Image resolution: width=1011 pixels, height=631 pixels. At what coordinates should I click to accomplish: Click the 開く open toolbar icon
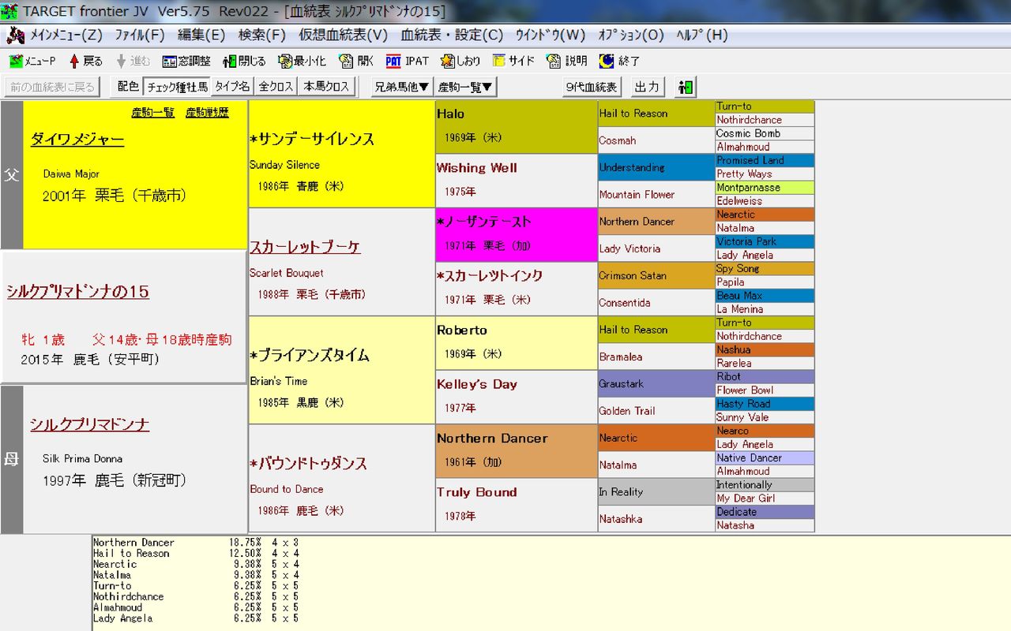coord(356,61)
